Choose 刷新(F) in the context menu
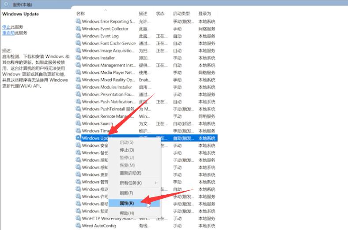Screen dimensions: 348x230 126,193
